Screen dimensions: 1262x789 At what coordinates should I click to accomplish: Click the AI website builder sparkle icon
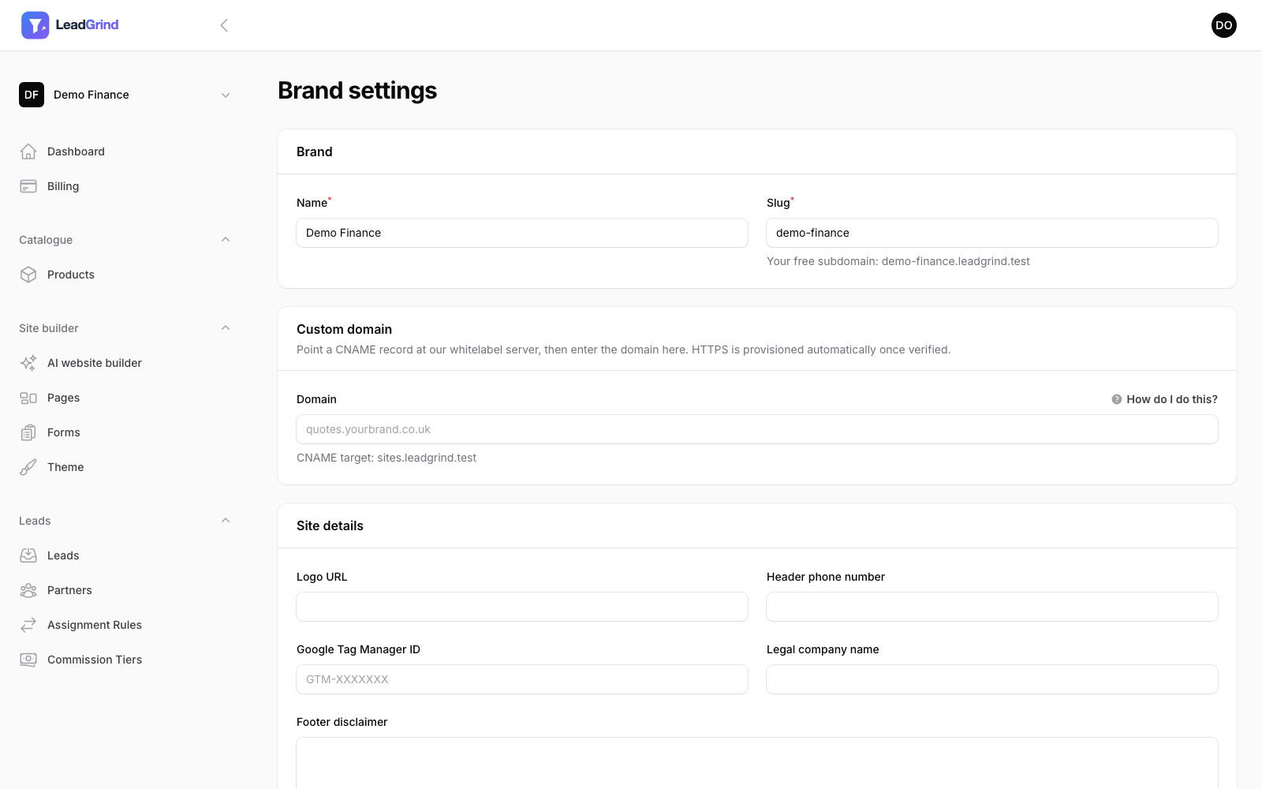tap(28, 363)
